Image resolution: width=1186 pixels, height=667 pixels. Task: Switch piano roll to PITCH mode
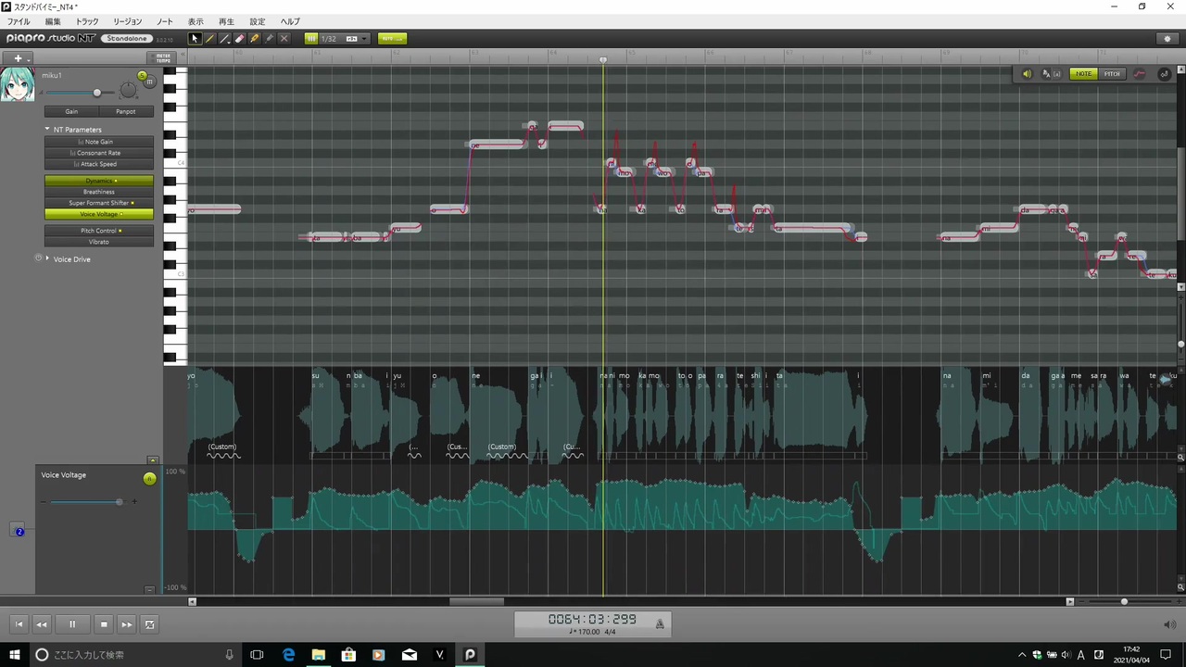1112,74
